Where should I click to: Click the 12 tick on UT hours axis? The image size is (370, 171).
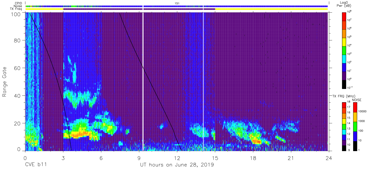(177, 158)
